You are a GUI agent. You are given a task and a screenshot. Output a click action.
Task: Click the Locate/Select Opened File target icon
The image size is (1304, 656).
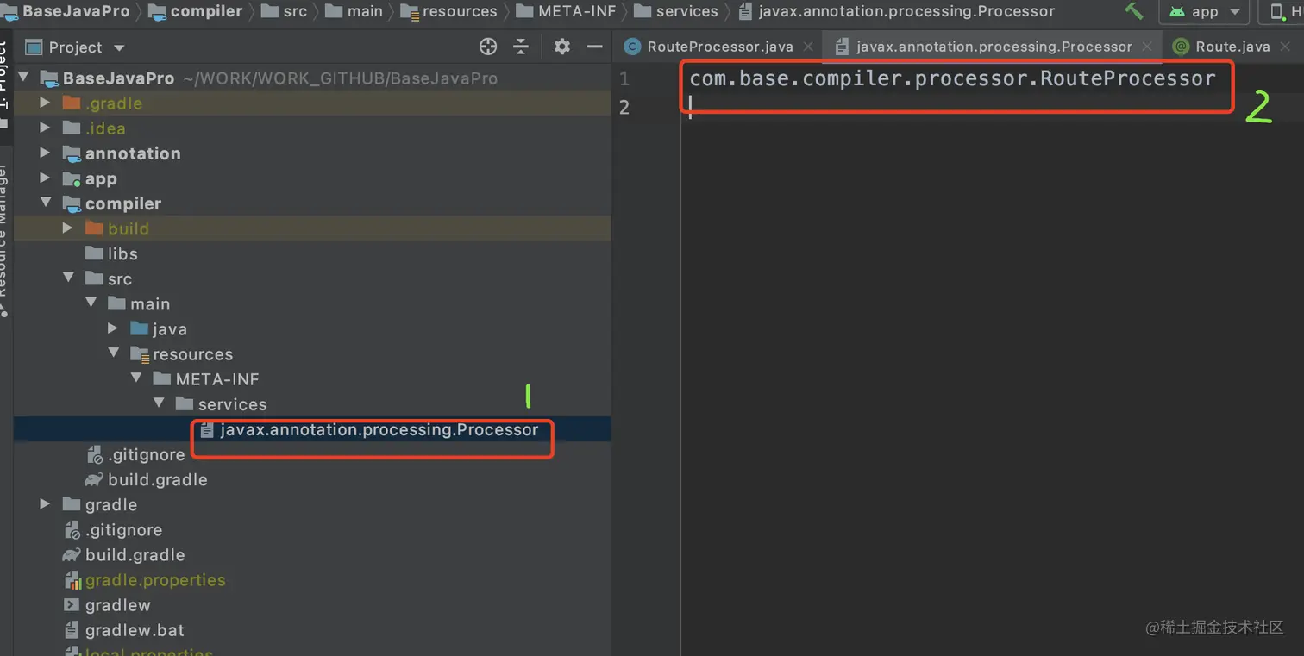pyautogui.click(x=488, y=47)
